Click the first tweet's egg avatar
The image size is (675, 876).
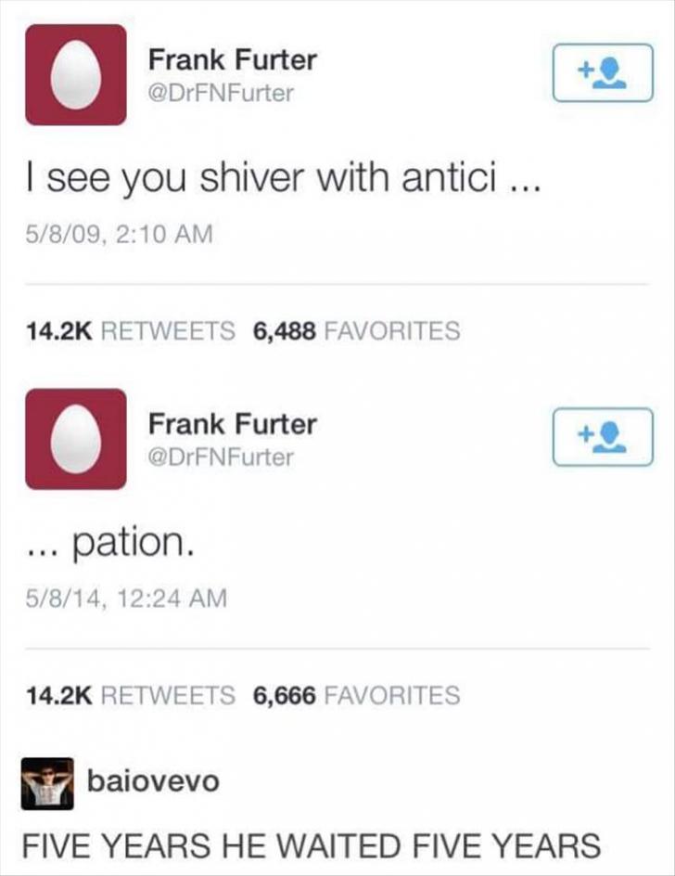coord(75,74)
